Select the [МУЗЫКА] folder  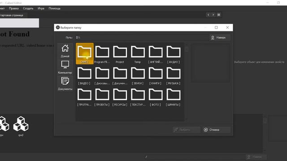[174, 75]
